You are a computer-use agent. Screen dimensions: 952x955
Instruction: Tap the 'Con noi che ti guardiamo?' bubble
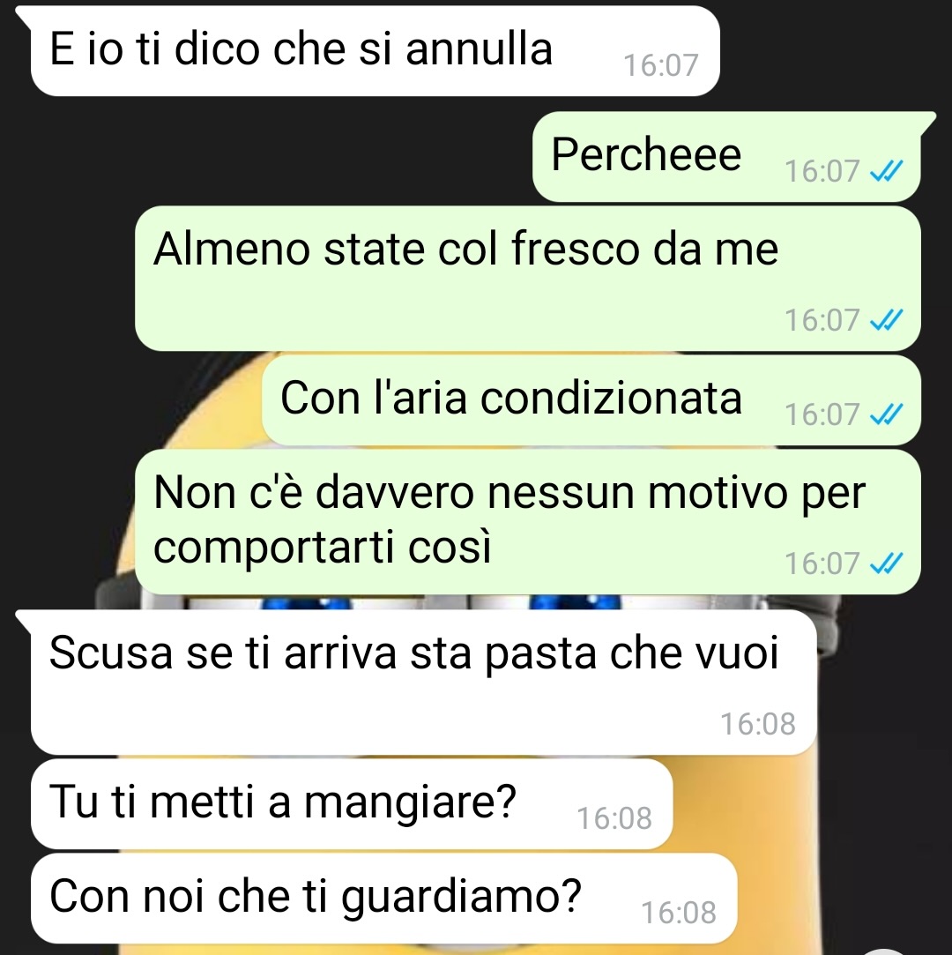tap(384, 899)
